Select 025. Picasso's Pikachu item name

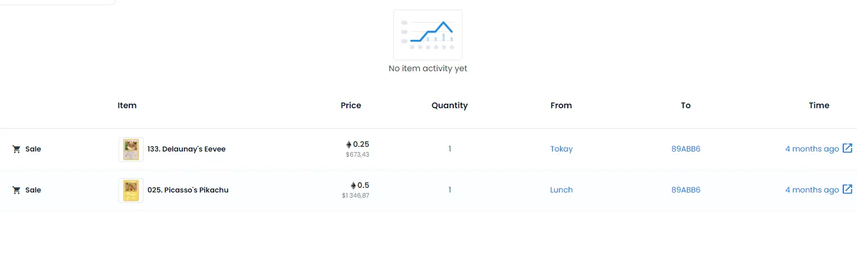point(188,190)
